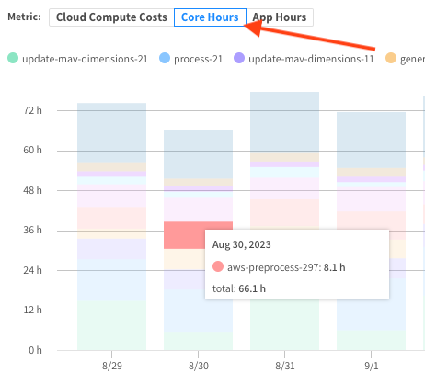Select the App Hours metric tab

[x=280, y=17]
